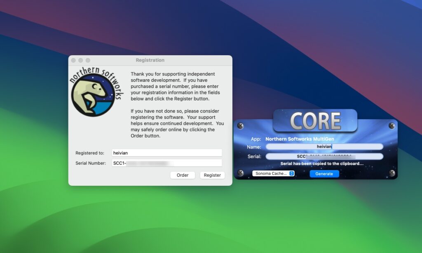Click the Generate button in CORE
The image size is (422, 253).
coord(324,174)
